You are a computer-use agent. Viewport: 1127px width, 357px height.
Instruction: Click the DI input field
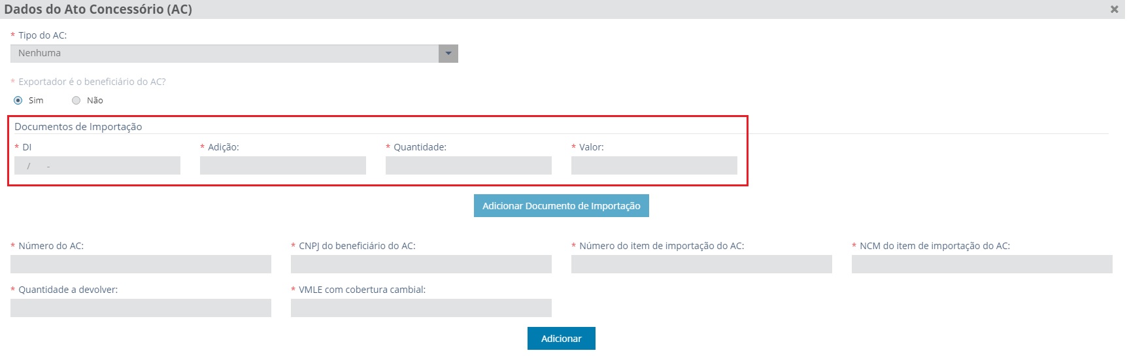[x=97, y=165]
